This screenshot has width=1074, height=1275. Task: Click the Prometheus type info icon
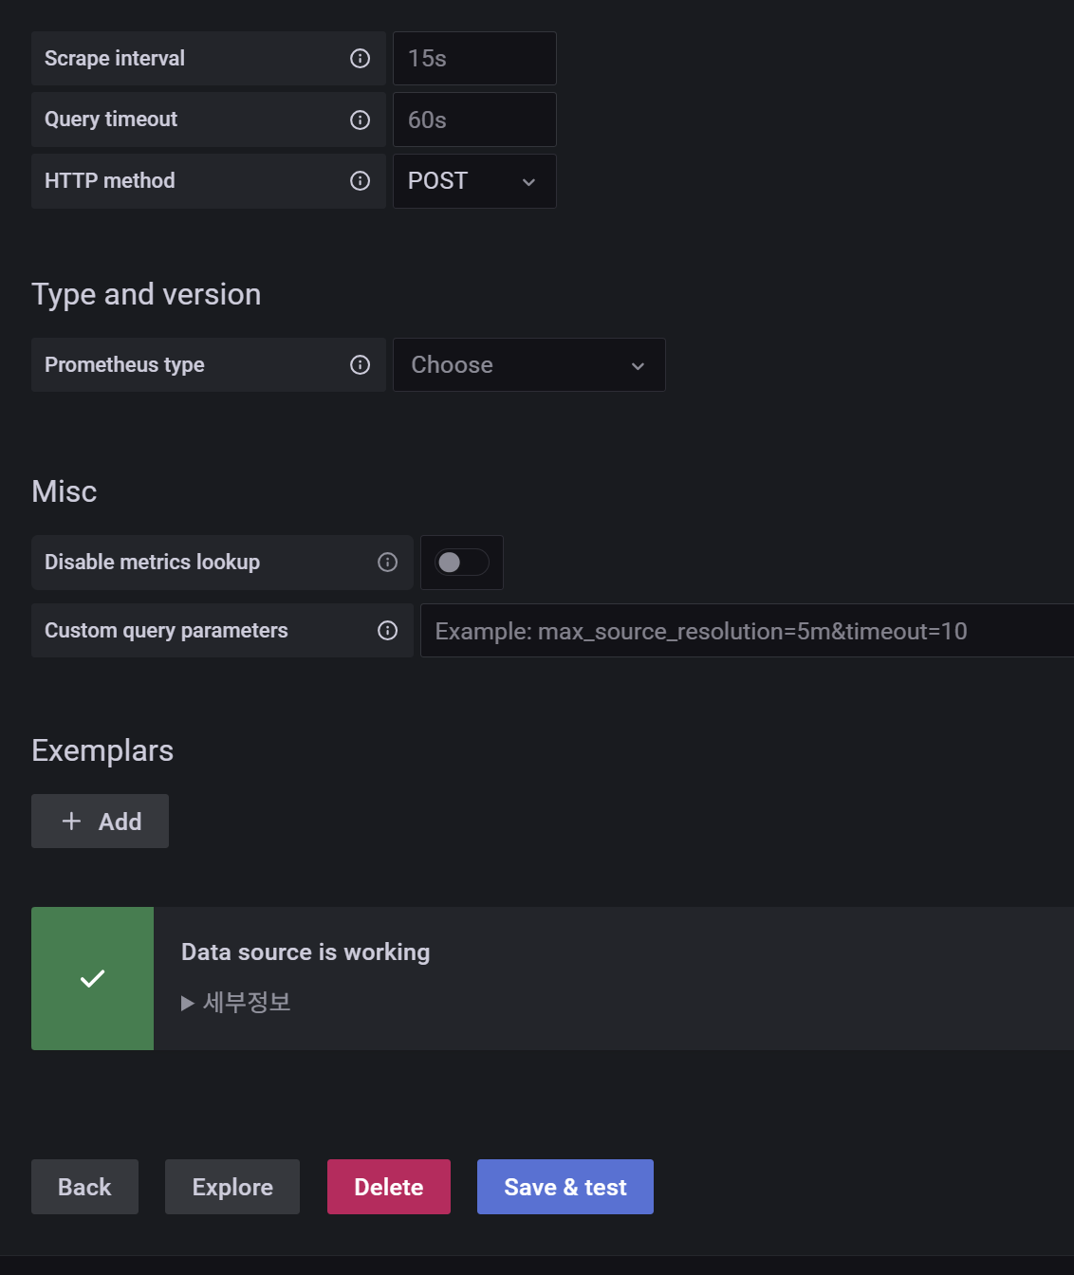click(361, 365)
